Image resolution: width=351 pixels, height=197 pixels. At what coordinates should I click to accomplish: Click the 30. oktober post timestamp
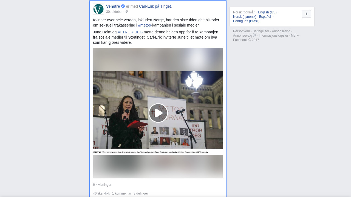click(x=114, y=12)
